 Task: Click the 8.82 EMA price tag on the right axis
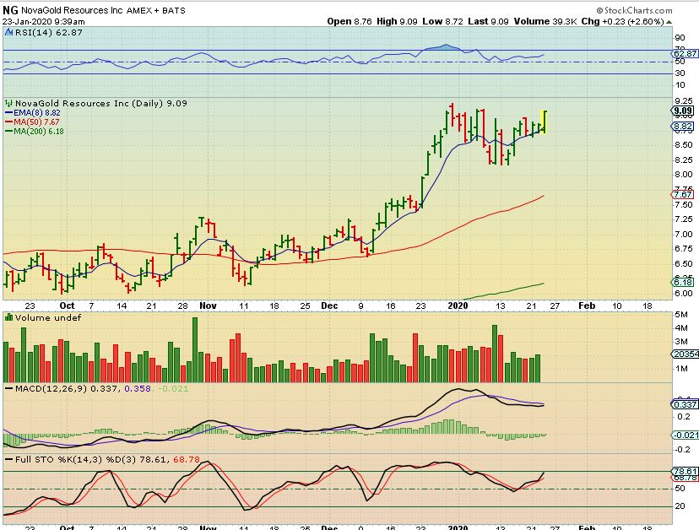(683, 127)
